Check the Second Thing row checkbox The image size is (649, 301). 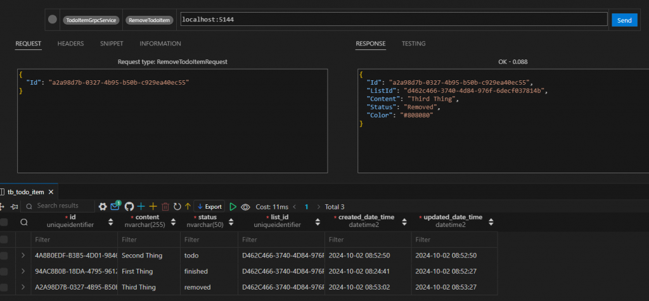[x=4, y=255]
